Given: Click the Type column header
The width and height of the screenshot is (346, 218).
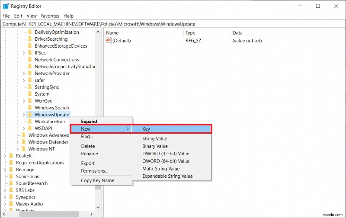Looking at the screenshot, I should coord(207,32).
